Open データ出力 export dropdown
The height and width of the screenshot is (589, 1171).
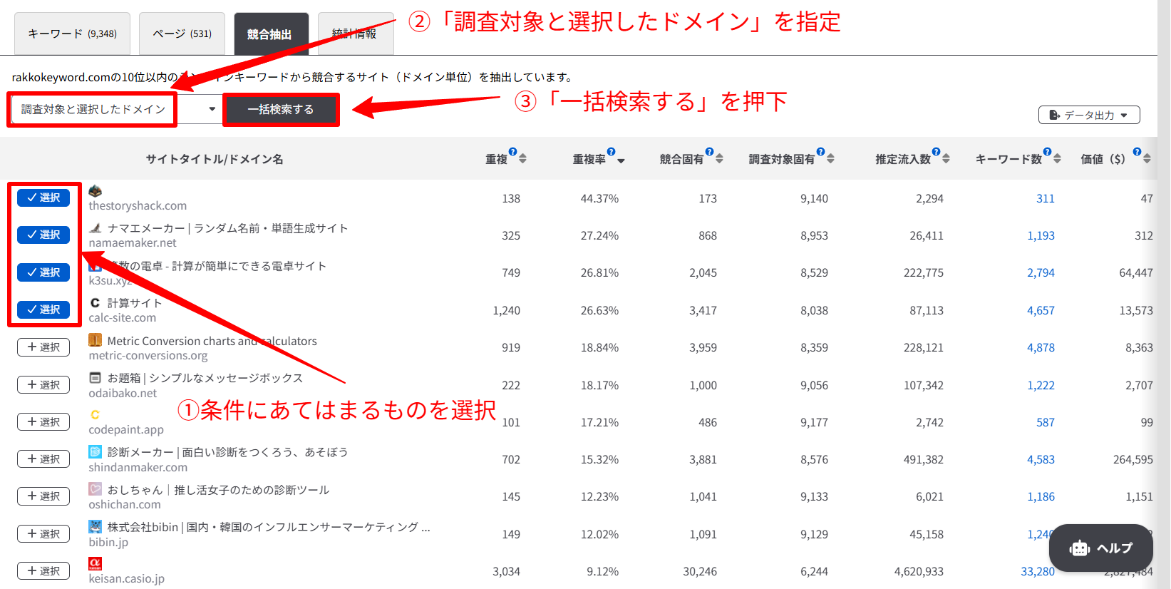pos(1089,115)
